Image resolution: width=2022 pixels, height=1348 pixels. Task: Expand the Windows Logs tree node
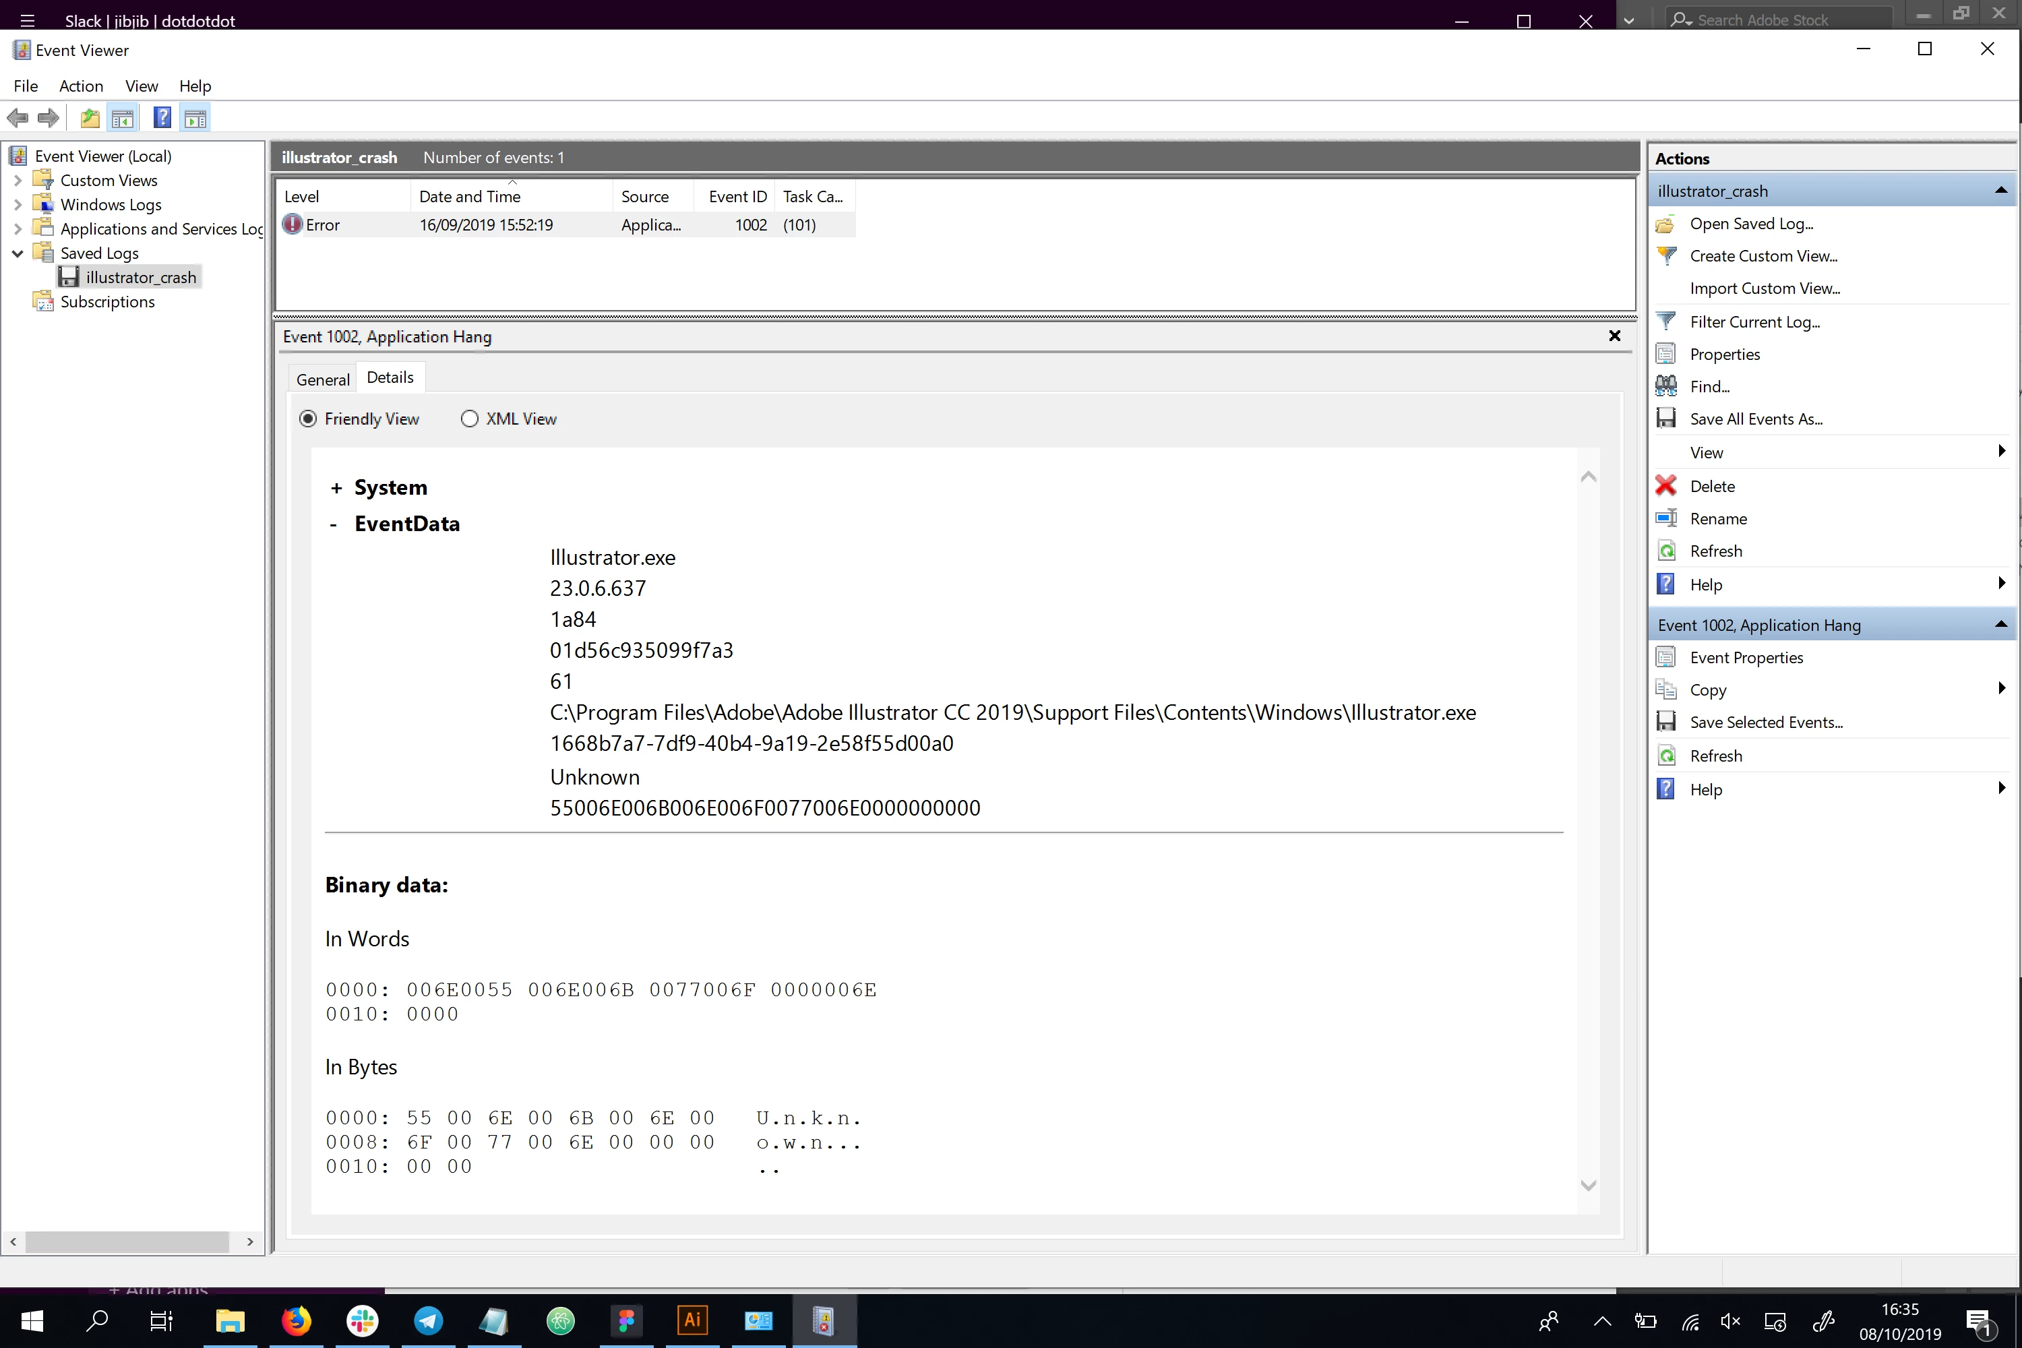tap(18, 205)
